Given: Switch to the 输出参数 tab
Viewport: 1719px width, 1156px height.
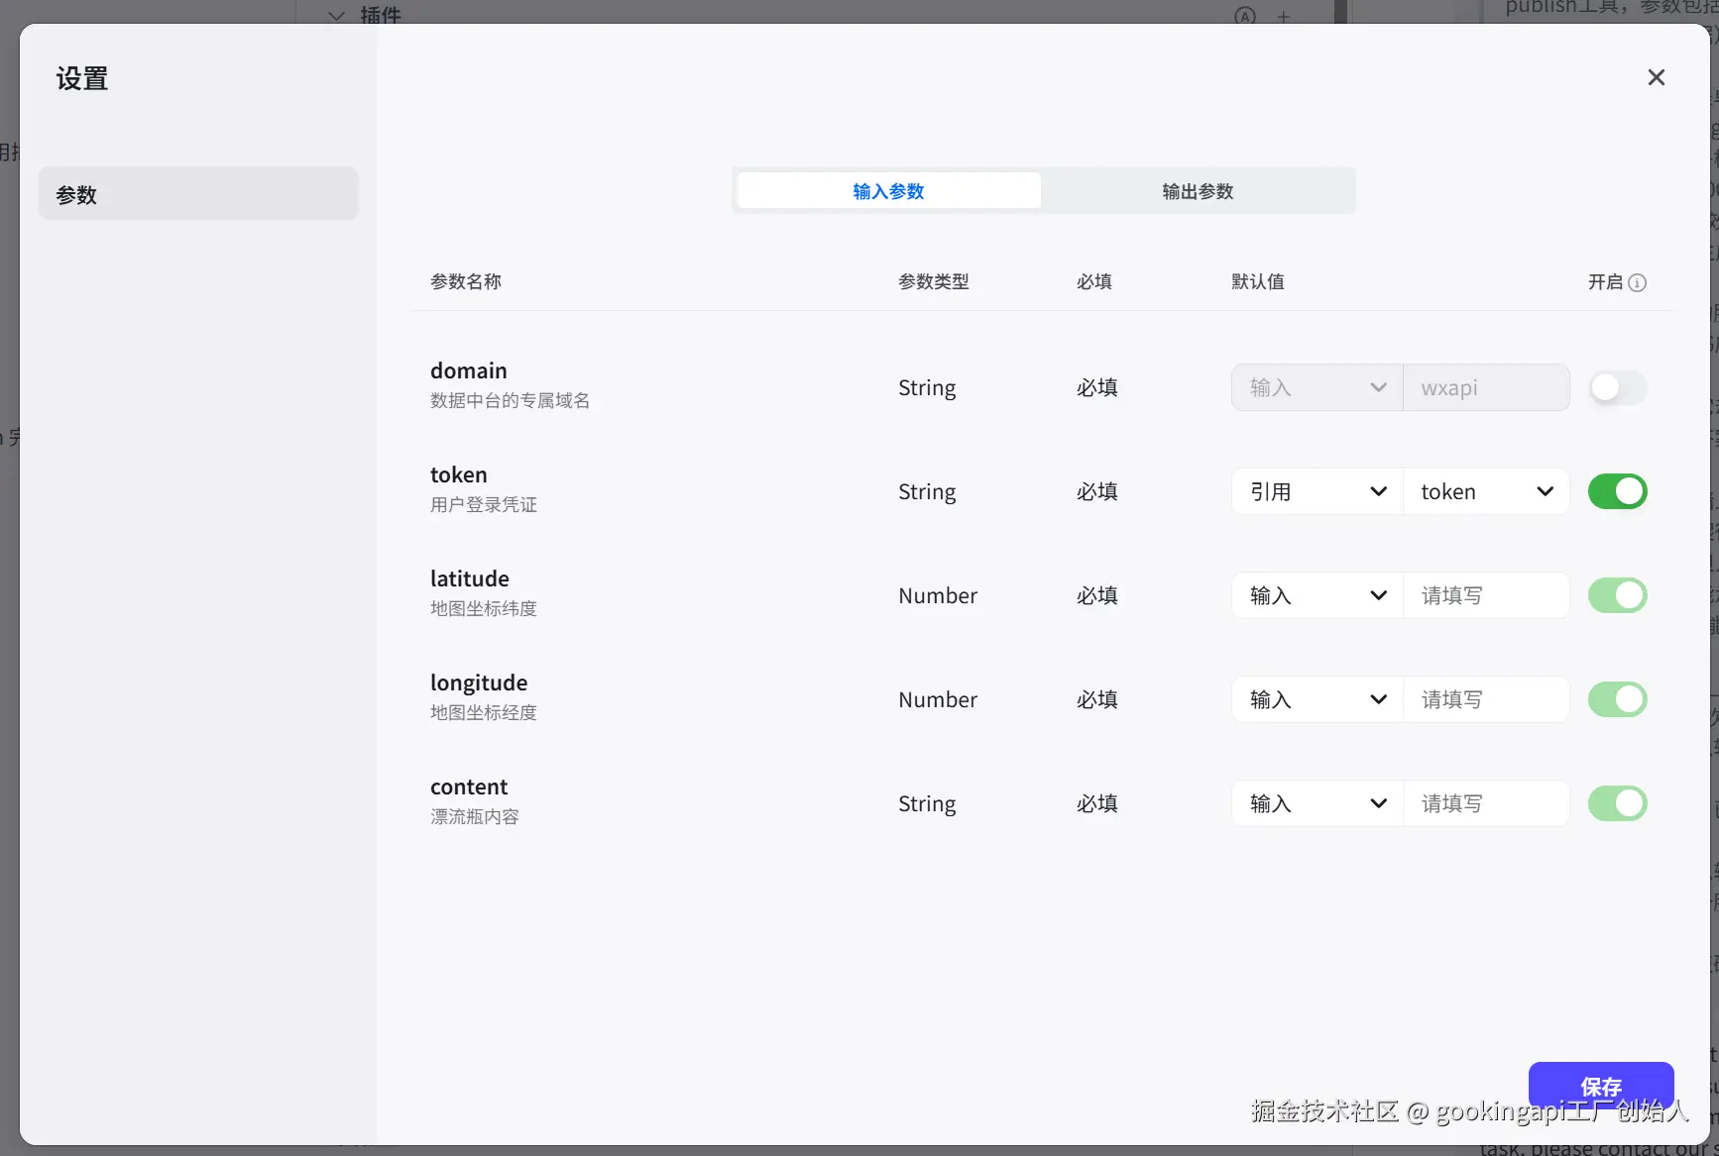Looking at the screenshot, I should (x=1197, y=190).
